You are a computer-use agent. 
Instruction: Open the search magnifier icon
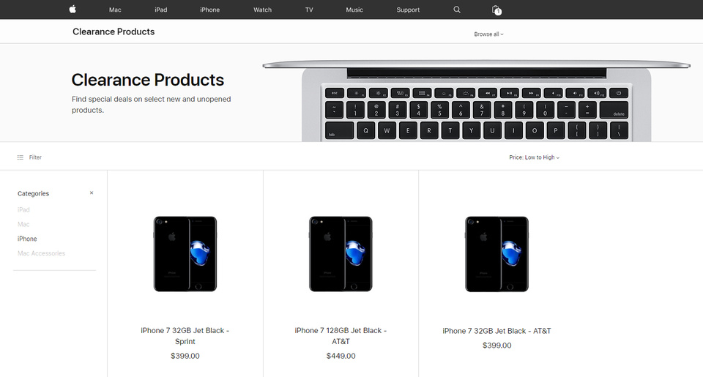tap(457, 10)
